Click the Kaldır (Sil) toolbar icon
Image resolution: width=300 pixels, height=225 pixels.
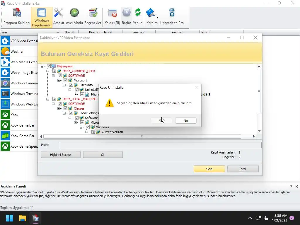[x=112, y=17]
